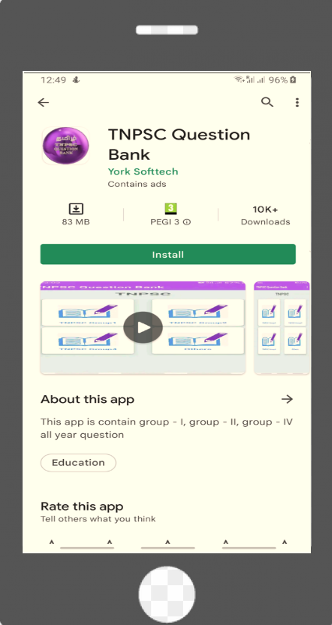Open the About this app heading
This screenshot has height=625, width=332.
pos(87,399)
